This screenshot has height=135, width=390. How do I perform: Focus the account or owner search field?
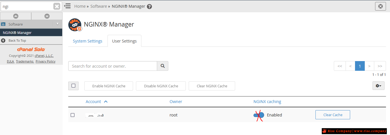113,66
